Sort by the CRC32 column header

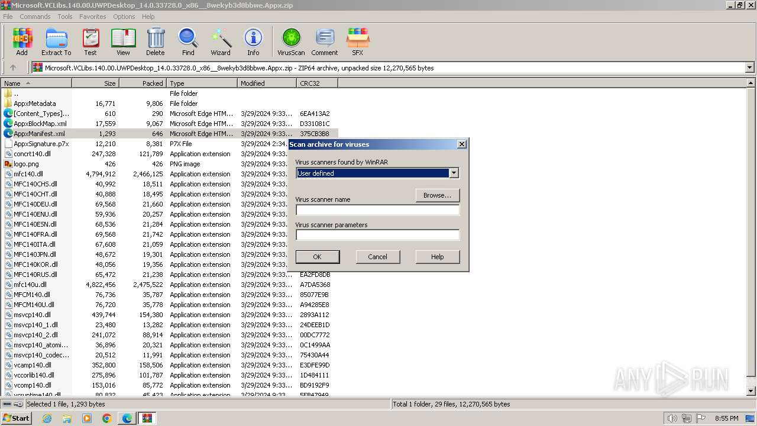317,83
